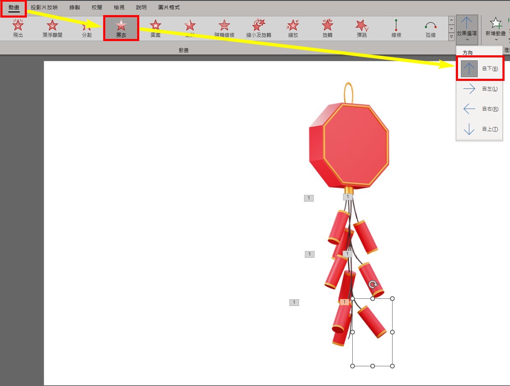Choose the 擦去 (Wipe) animation
Viewport: 510px width, 386px height.
[x=121, y=28]
